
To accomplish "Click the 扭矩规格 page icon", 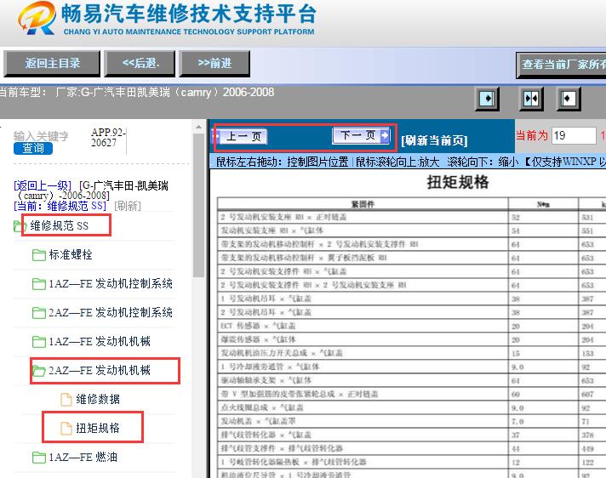I will (66, 428).
